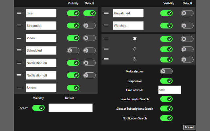Enable Scheduled visibility switch
Image resolution: width=210 pixels, height=131 pixels.
coord(73,50)
